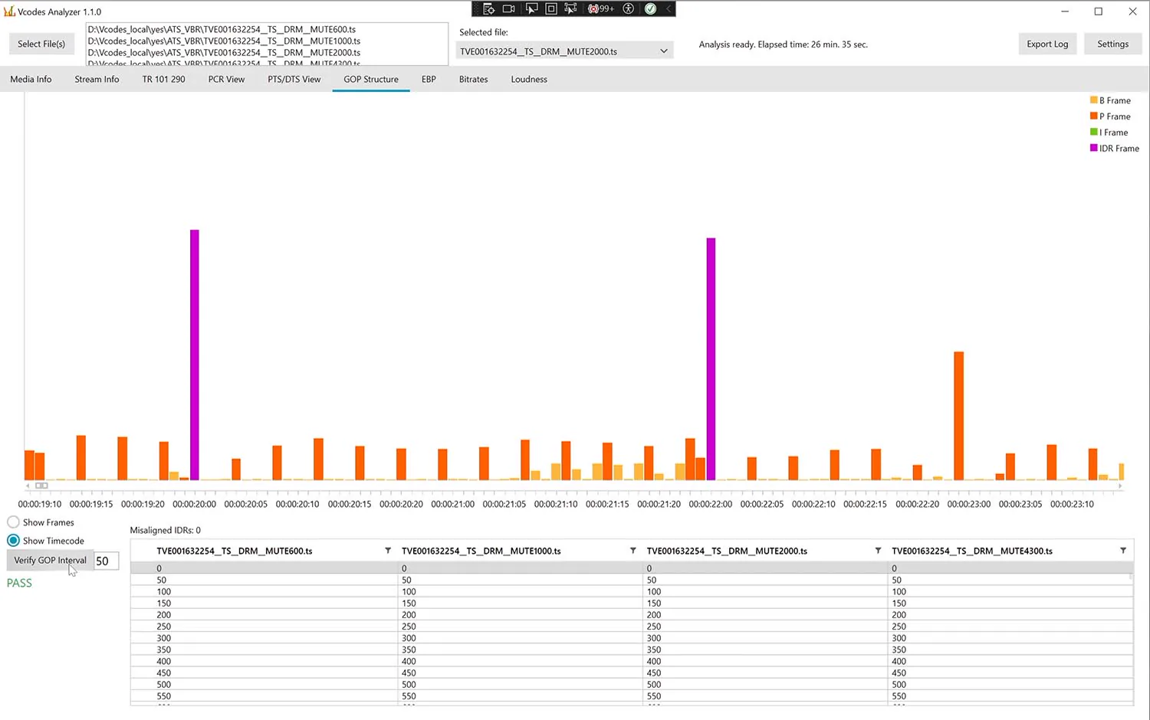Screen dimensions: 1150x720
Task: Click the IDR frame bar at 00:00:20:00
Action: 195,355
